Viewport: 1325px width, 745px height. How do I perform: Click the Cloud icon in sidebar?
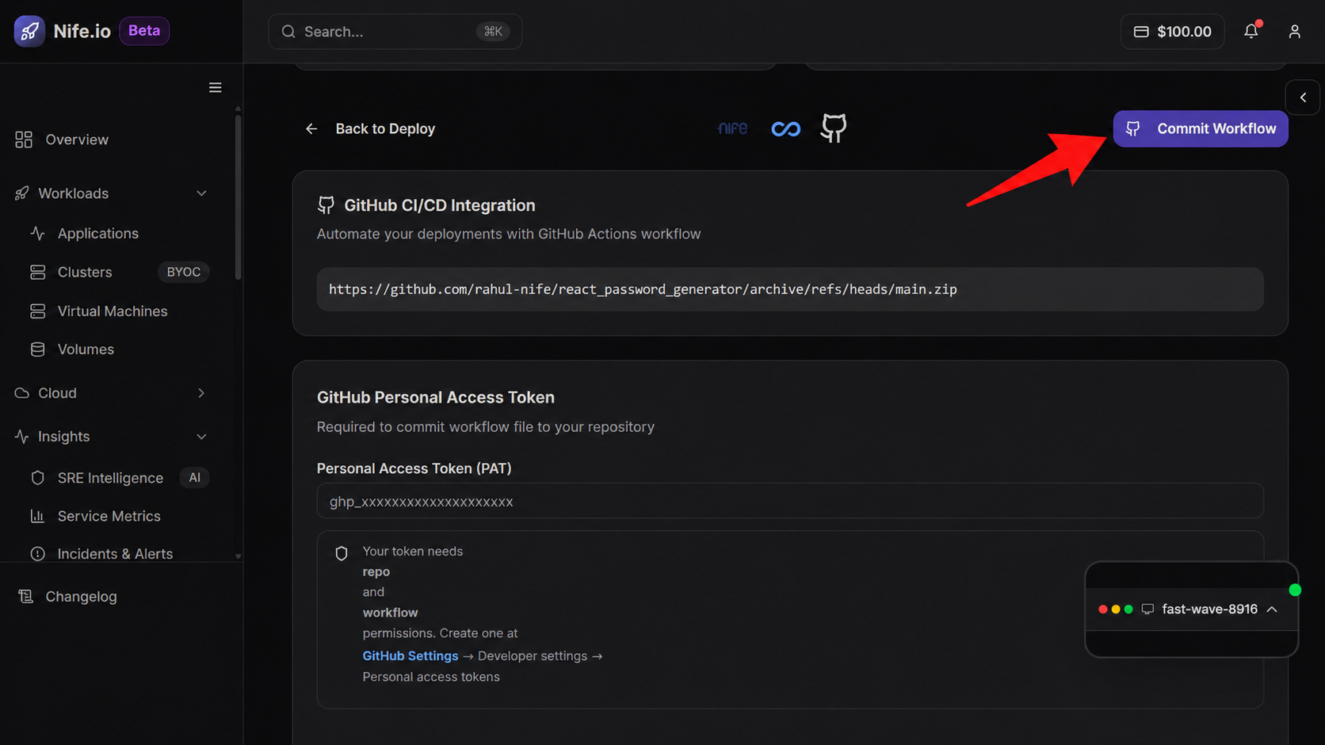(22, 393)
